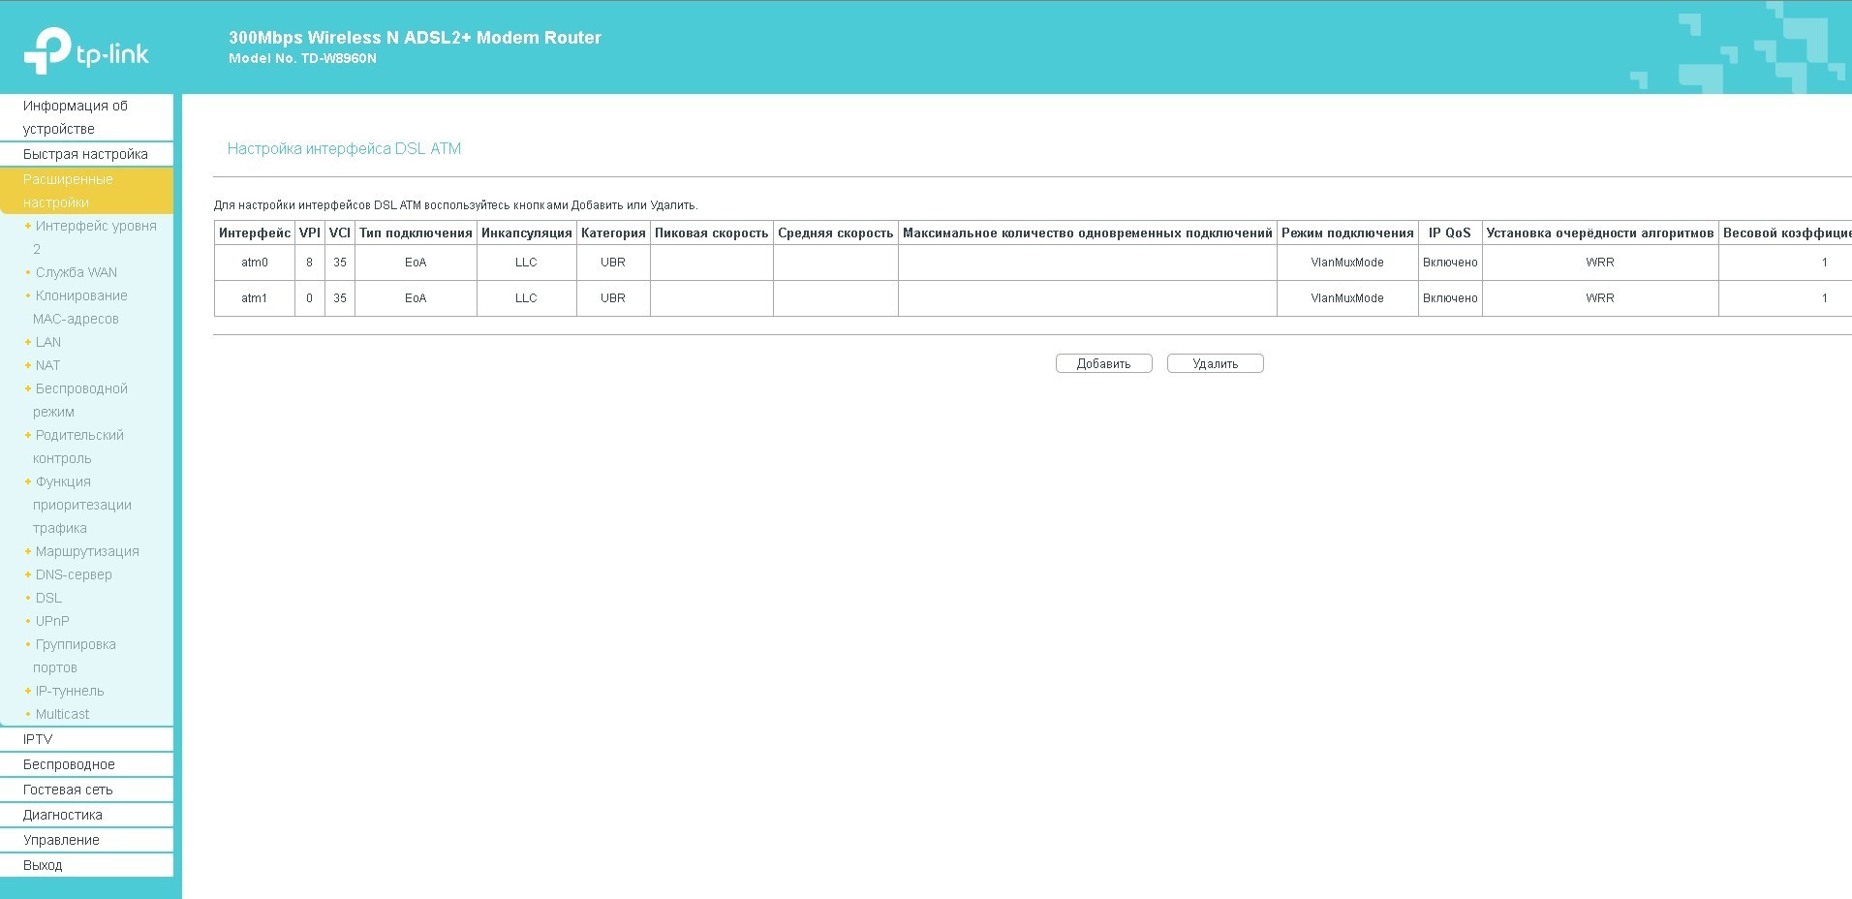Go to UPnP settings
Image resolution: width=1852 pixels, height=899 pixels.
(x=52, y=621)
